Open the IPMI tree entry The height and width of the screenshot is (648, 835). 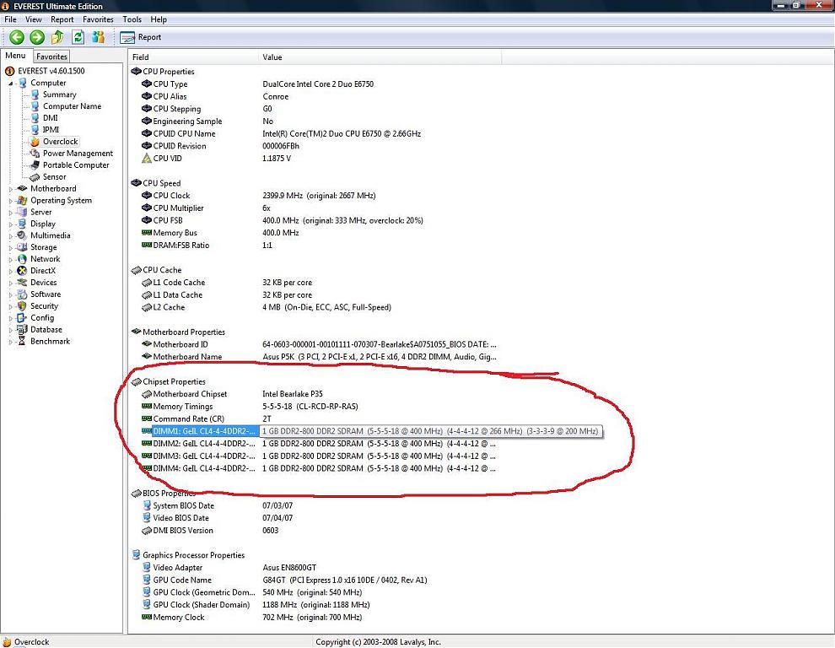51,129
